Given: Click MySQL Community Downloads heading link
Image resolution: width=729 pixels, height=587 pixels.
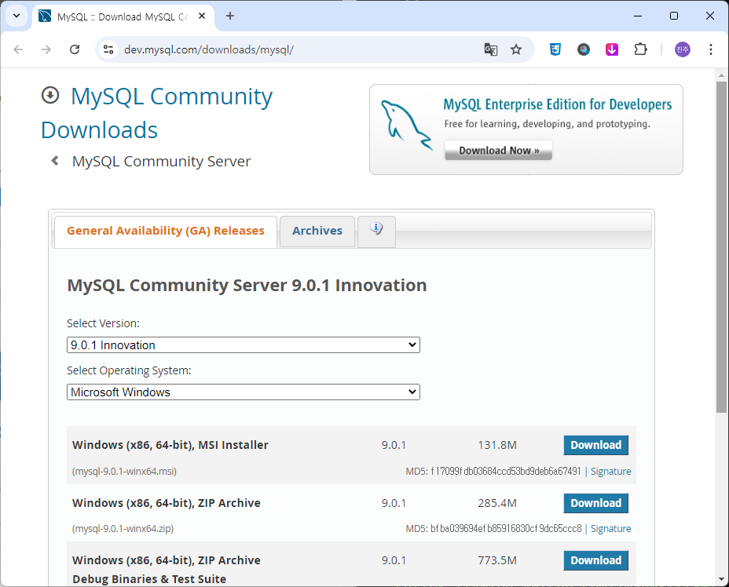Looking at the screenshot, I should point(156,113).
